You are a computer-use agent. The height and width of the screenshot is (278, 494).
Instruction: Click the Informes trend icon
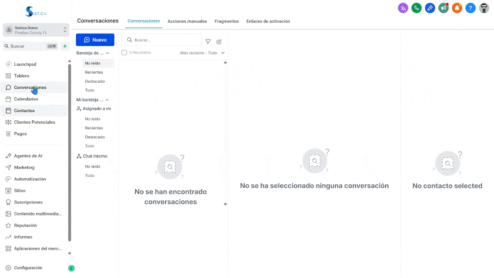[8, 237]
